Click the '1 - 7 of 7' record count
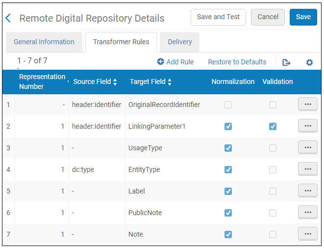 [x=32, y=61]
